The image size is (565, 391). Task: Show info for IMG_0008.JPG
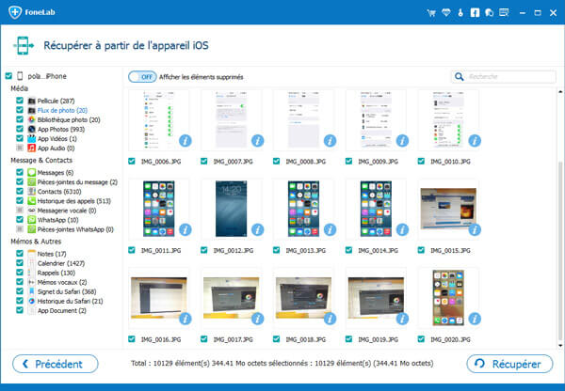[331, 141]
